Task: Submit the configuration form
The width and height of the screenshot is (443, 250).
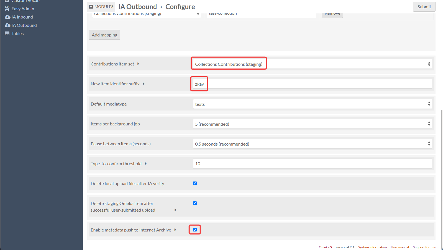Action: [424, 7]
